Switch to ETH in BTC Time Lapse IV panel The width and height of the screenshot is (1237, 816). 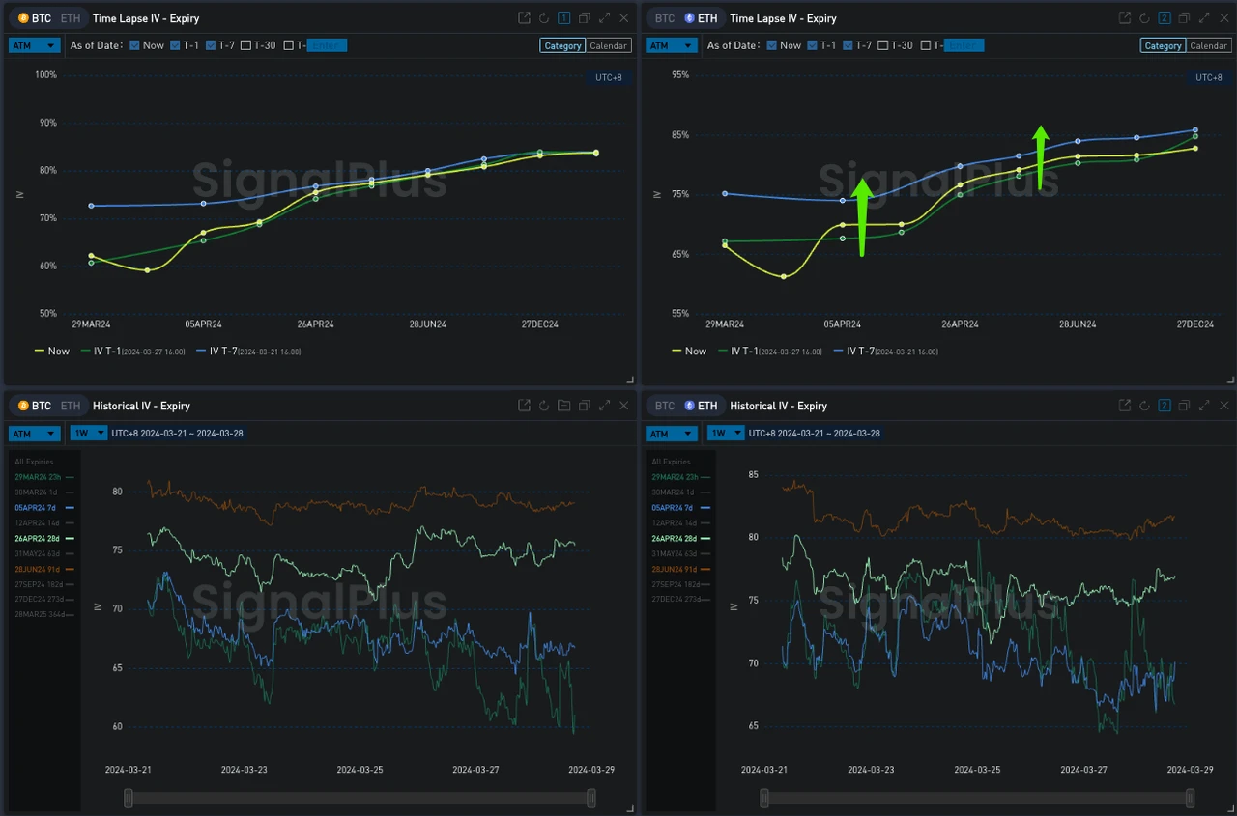click(71, 18)
